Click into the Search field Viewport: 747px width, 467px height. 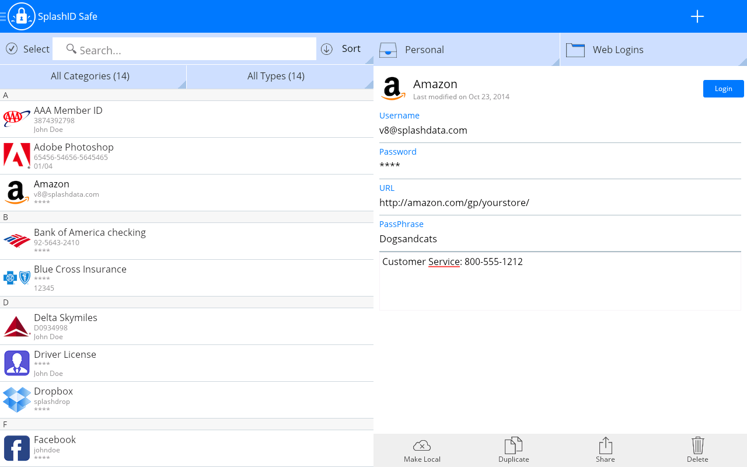(x=184, y=49)
